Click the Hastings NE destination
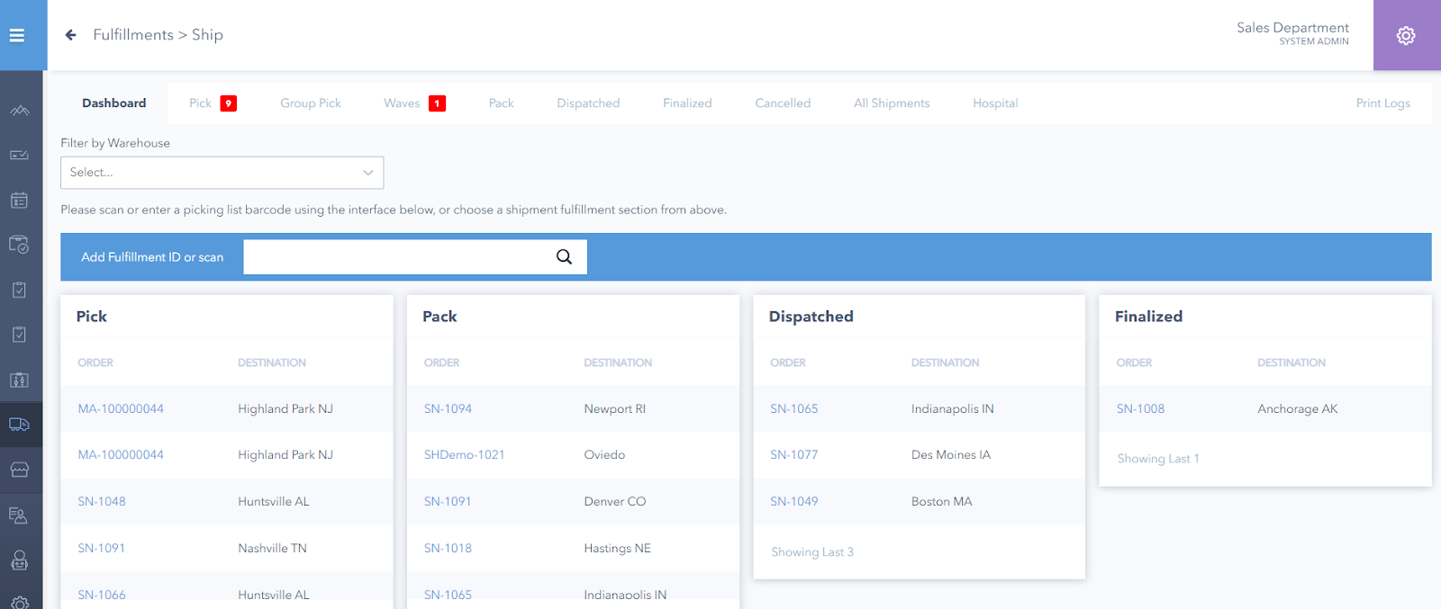The image size is (1441, 609). (x=617, y=549)
